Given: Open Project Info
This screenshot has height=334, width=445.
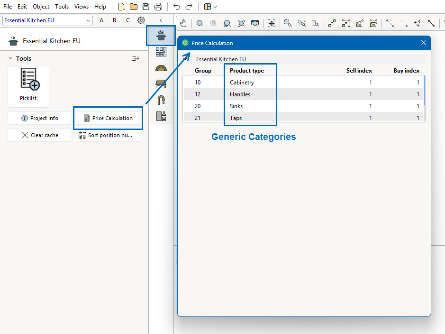Looking at the screenshot, I should click(40, 118).
